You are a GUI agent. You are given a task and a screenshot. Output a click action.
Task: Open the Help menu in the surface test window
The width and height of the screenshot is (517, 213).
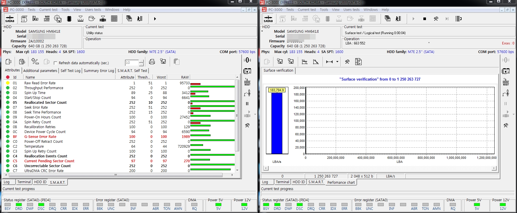click(385, 9)
